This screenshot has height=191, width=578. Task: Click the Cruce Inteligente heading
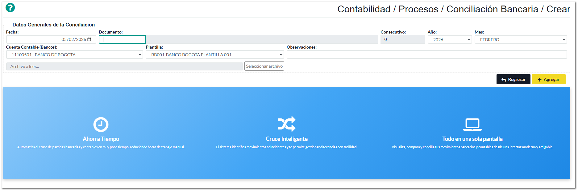point(287,139)
